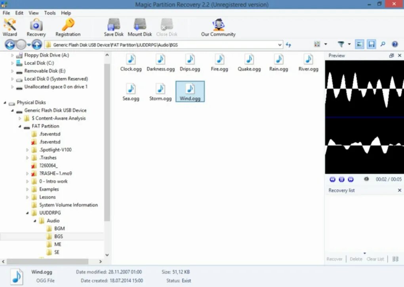Image resolution: width=404 pixels, height=287 pixels.
Task: Select the Storm.ogg file
Action: tap(160, 92)
